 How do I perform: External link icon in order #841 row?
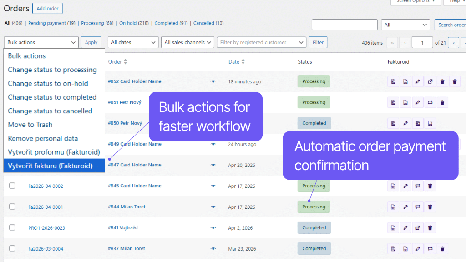click(418, 228)
